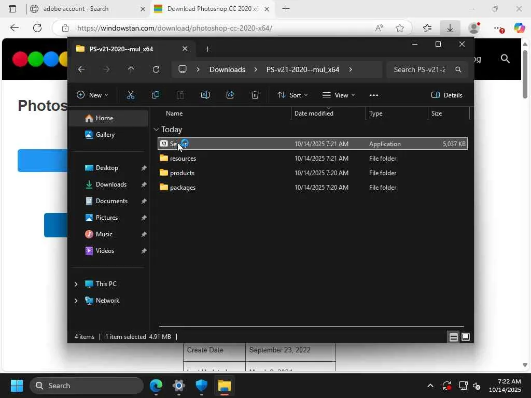This screenshot has height=398, width=531.
Task: Select Download Photoshop CC 2020 browser tab
Action: pyautogui.click(x=212, y=9)
